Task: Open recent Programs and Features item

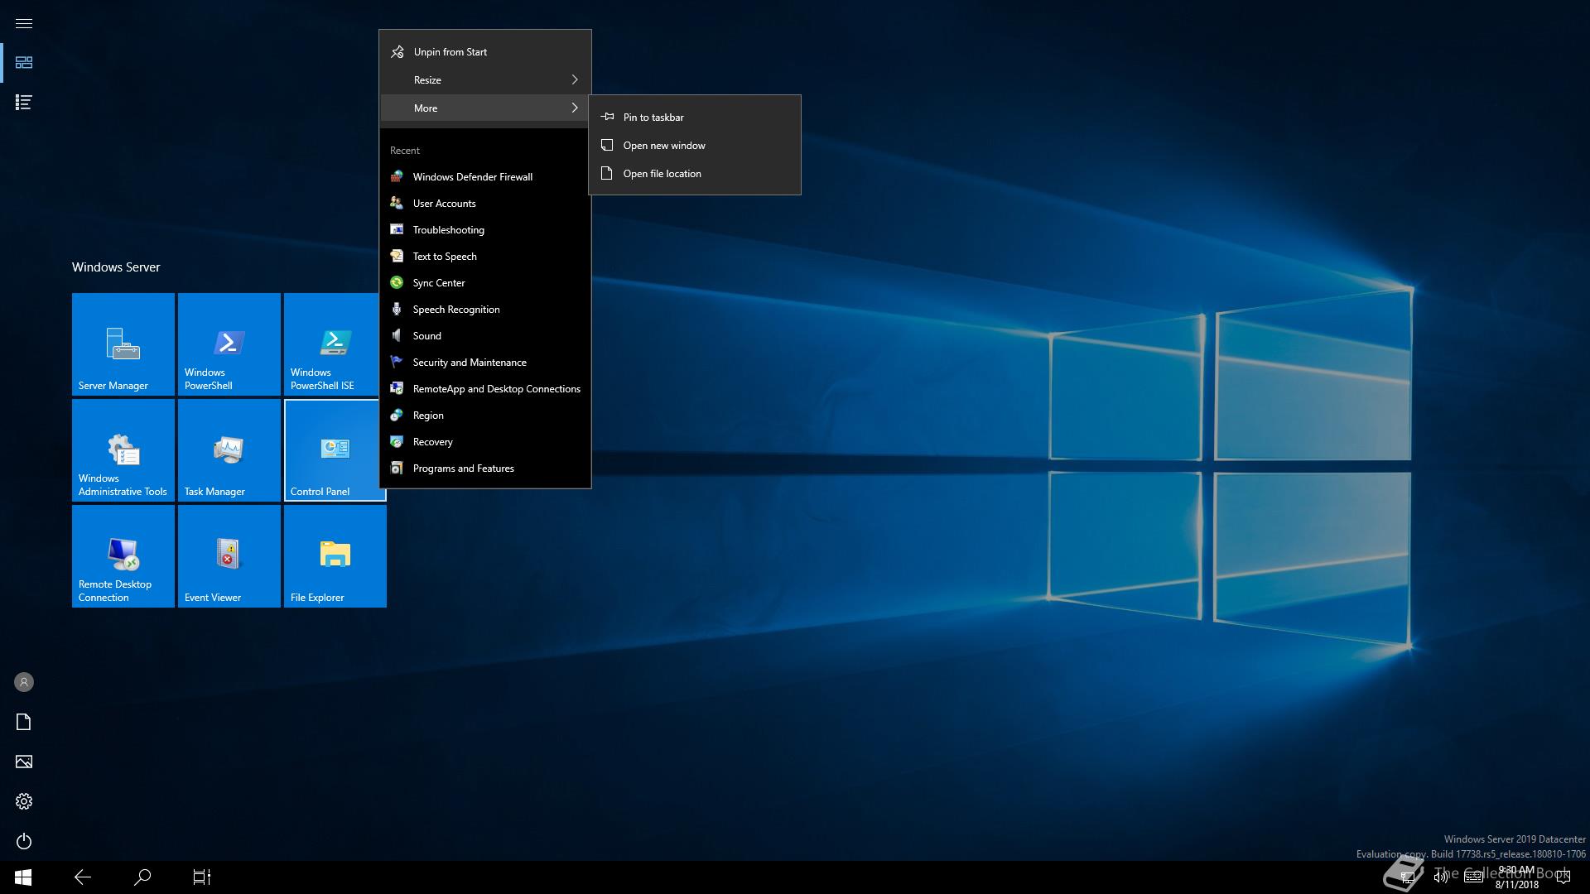Action: 485,468
